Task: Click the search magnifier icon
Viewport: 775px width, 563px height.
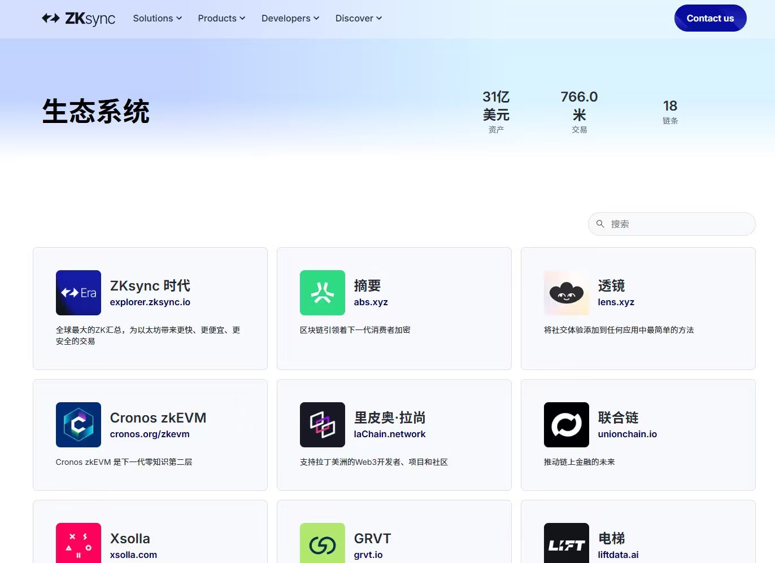Action: tap(600, 224)
